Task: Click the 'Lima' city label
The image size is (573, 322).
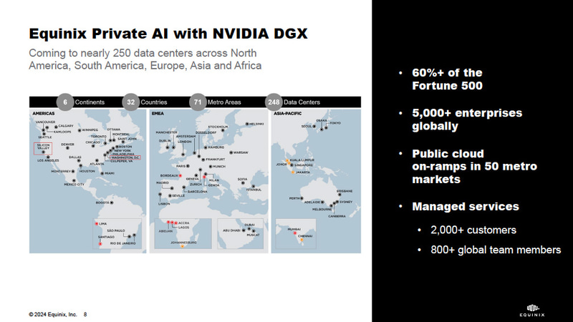Action: pyautogui.click(x=103, y=224)
